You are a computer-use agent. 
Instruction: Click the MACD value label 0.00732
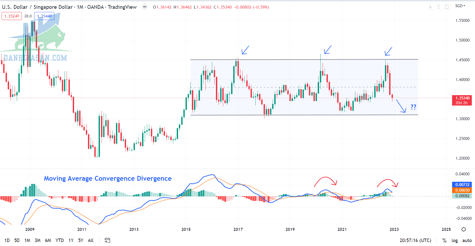[x=462, y=184]
